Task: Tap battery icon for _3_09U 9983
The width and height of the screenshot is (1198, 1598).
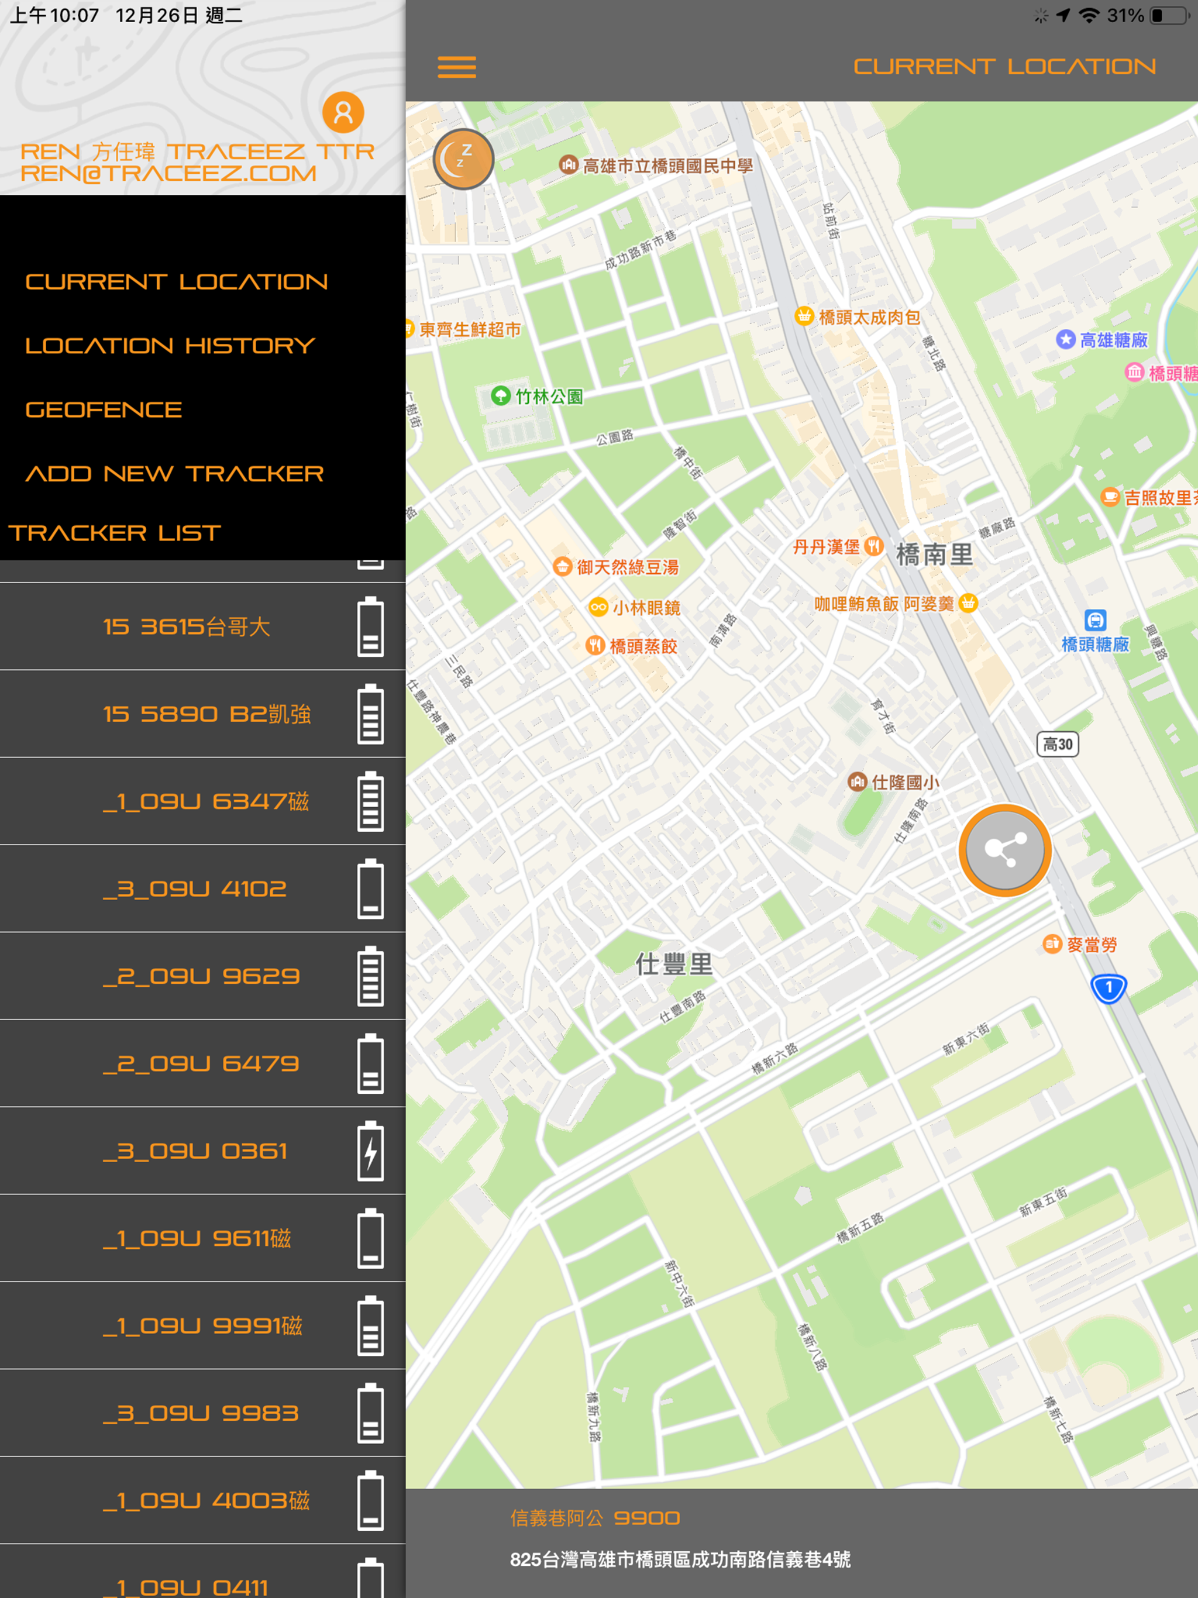Action: (x=371, y=1413)
